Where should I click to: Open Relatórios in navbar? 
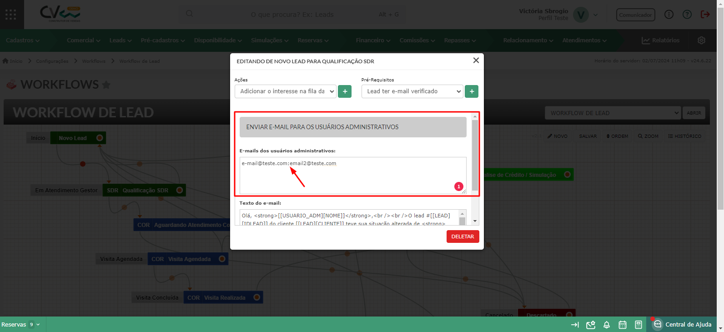coord(660,40)
